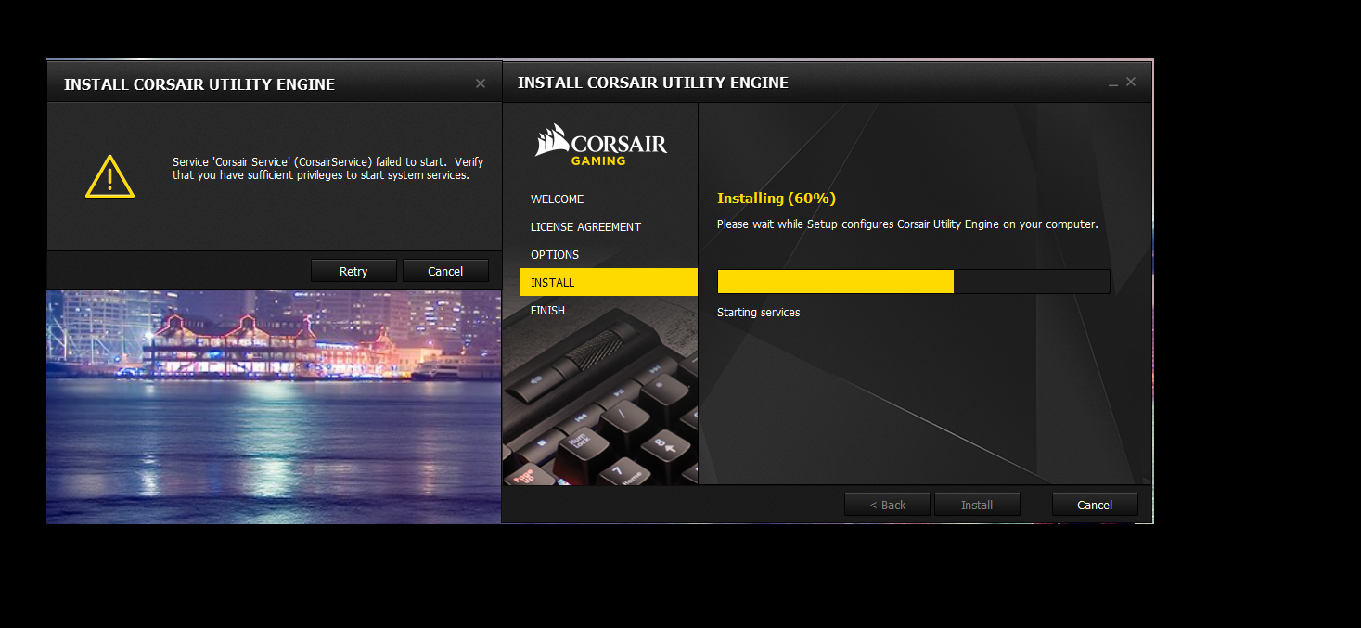Click the yellow installation progress bar
The height and width of the screenshot is (628, 1361).
(913, 282)
